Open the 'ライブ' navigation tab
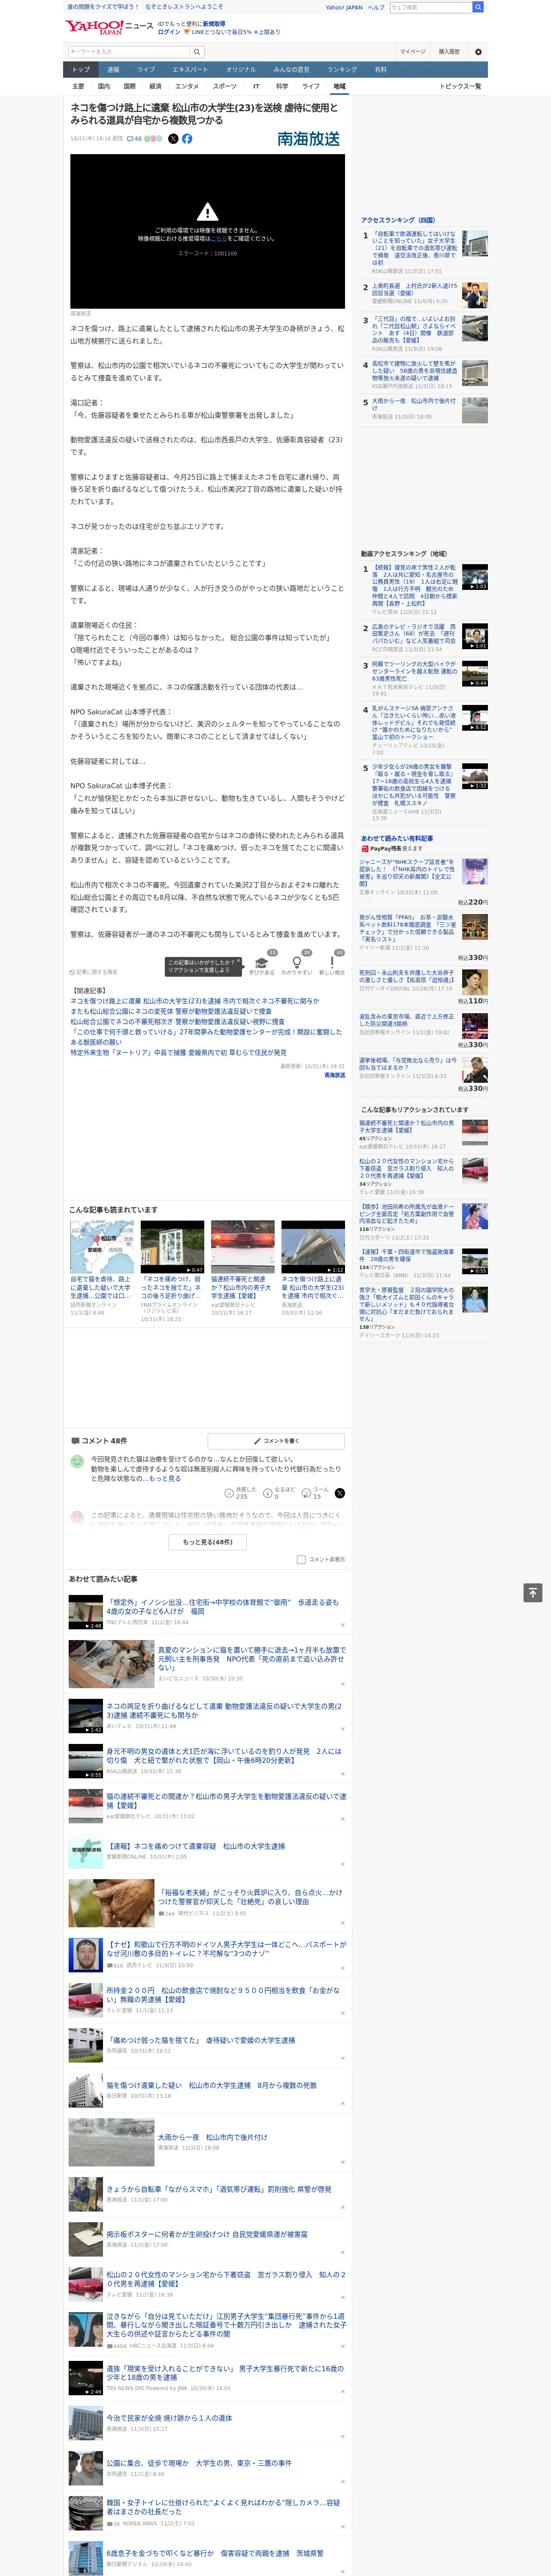Image resolution: width=551 pixels, height=2576 pixels. pos(146,70)
